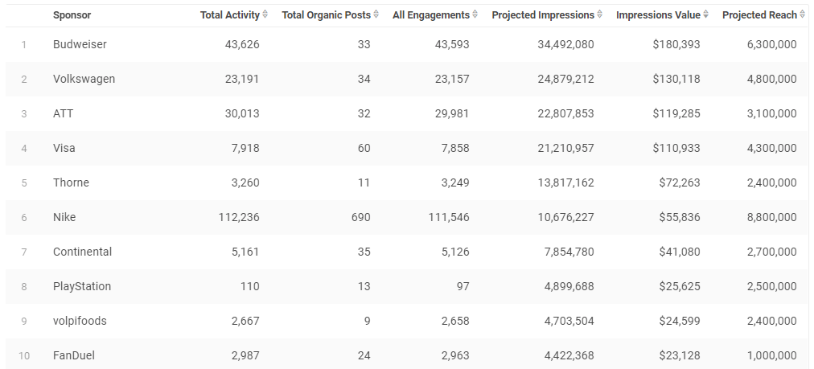Screen dimensions: 814x369
Task: Click the Sponsor column header
Action: click(x=72, y=15)
